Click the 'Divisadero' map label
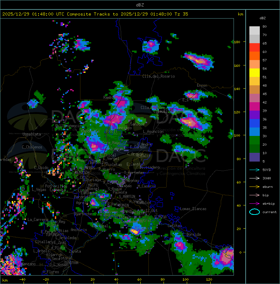 (149, 167)
